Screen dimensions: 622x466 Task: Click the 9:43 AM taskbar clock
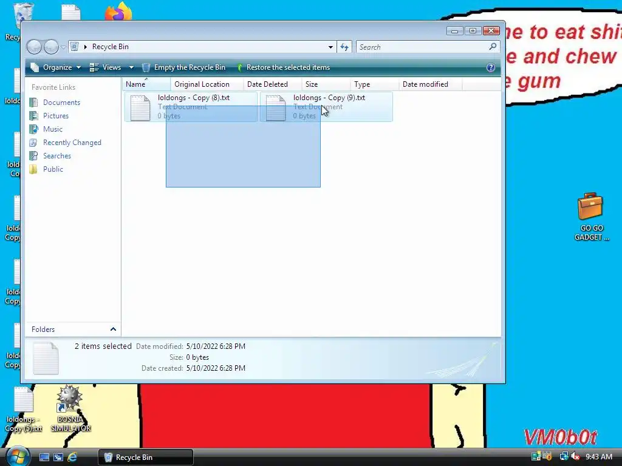[599, 457]
